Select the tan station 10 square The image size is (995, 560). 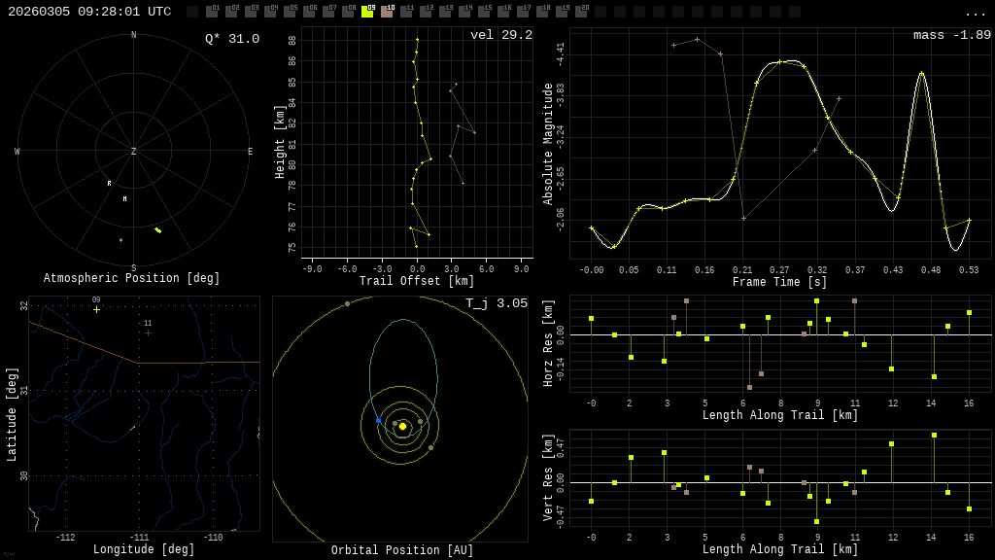click(387, 12)
